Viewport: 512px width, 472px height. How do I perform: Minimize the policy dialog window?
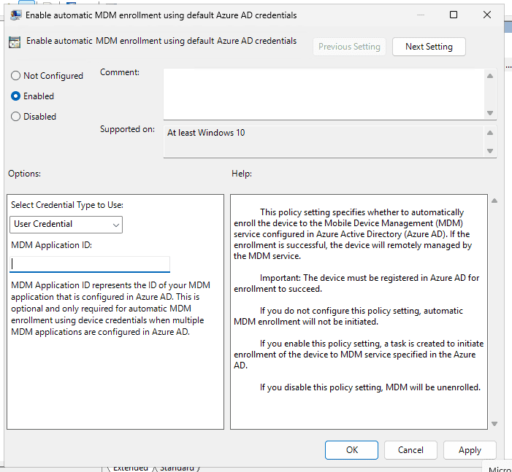(x=421, y=15)
